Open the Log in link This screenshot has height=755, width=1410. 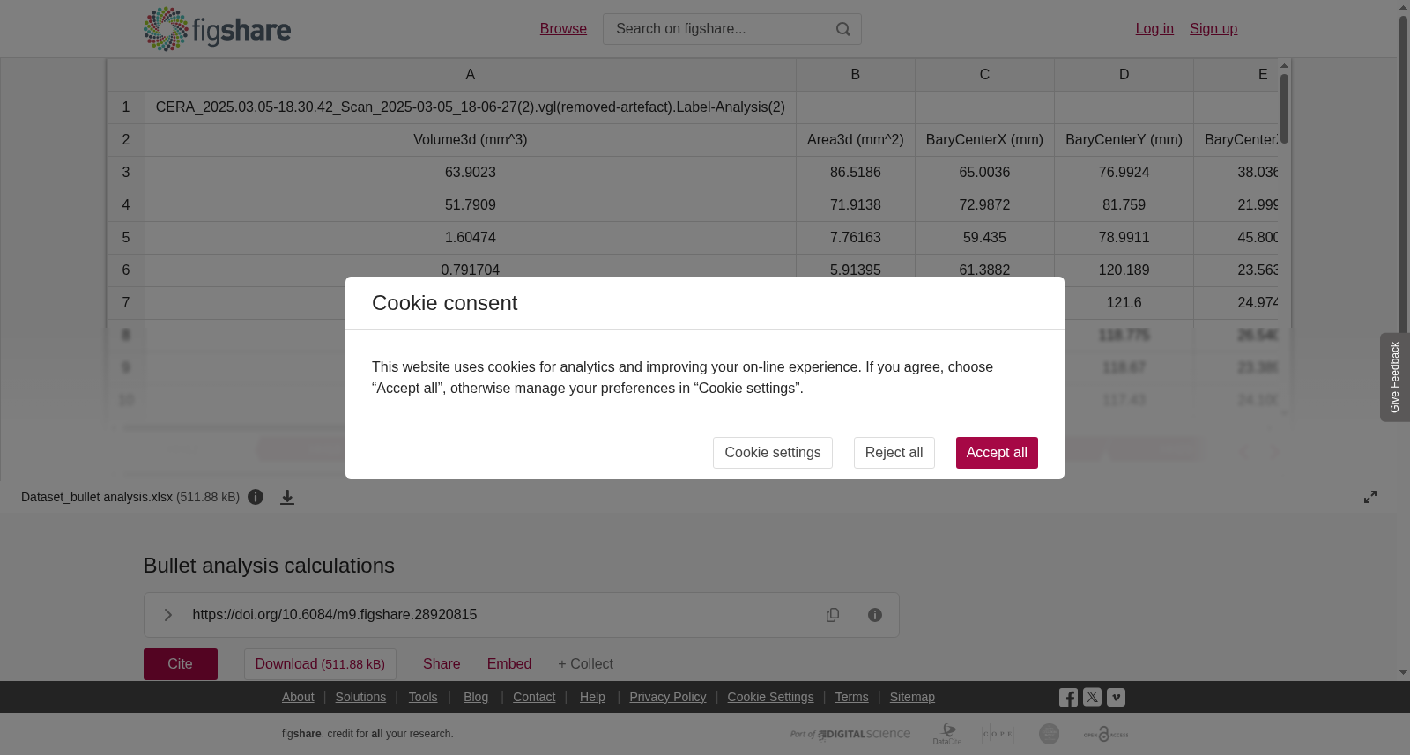(x=1154, y=29)
